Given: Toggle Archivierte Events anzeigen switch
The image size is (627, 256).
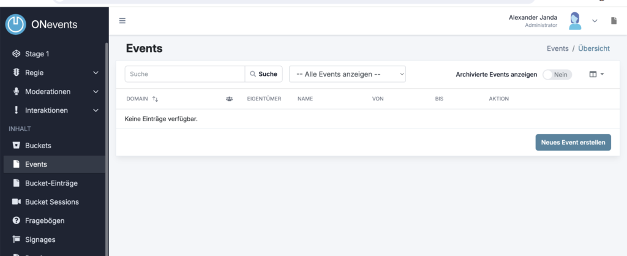Looking at the screenshot, I should click(x=557, y=74).
